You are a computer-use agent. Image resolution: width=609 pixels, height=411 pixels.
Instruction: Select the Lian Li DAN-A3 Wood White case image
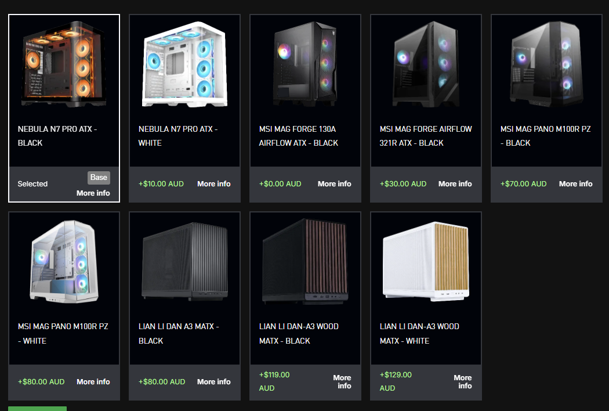coord(426,262)
